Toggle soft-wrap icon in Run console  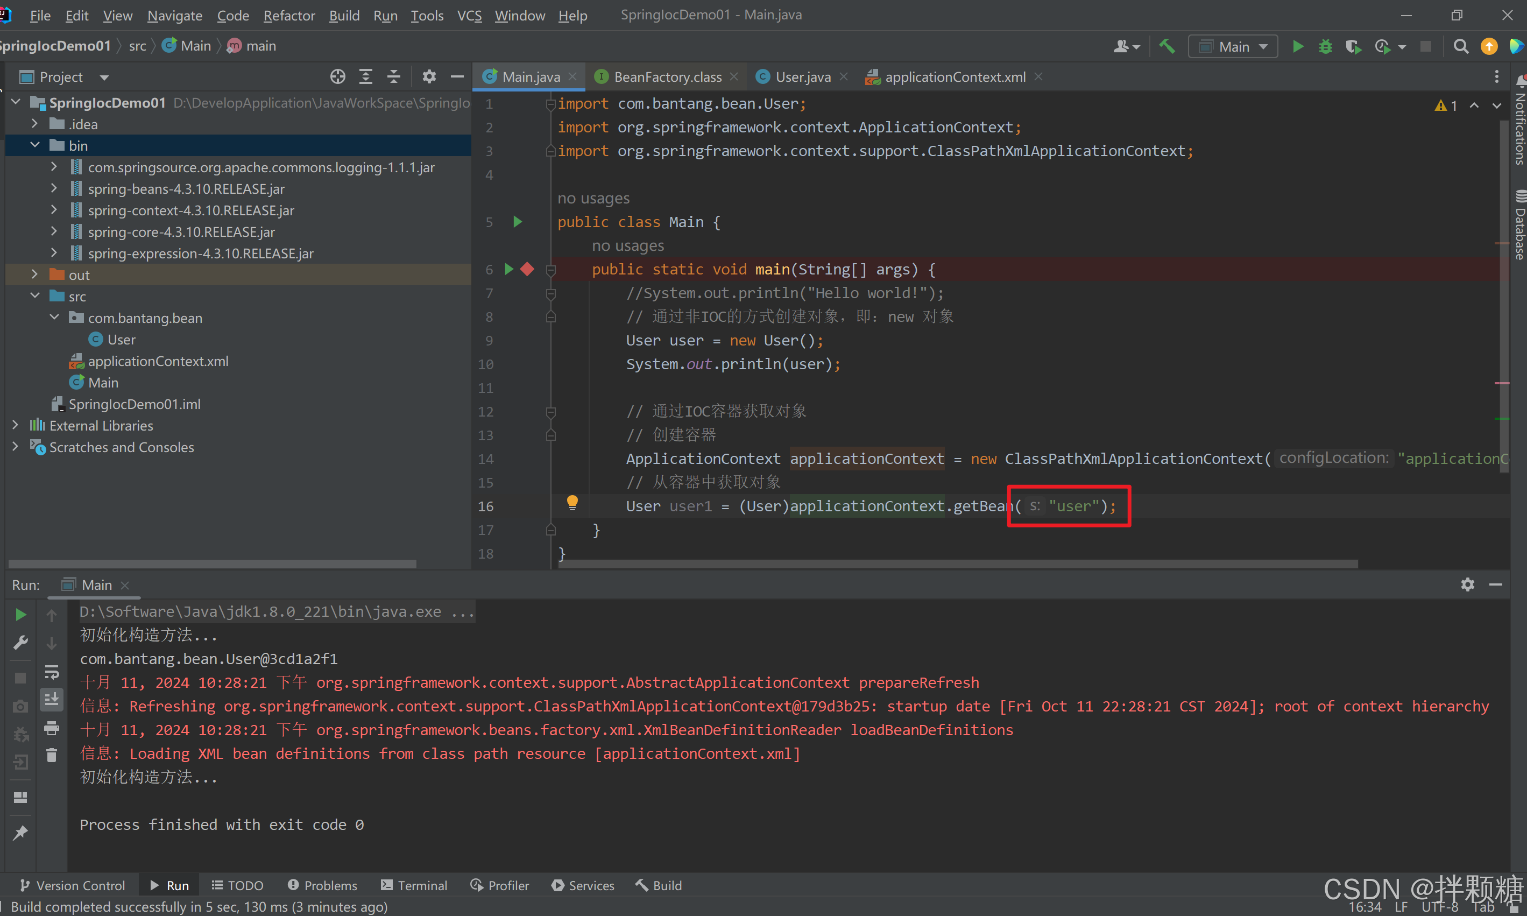coord(52,672)
